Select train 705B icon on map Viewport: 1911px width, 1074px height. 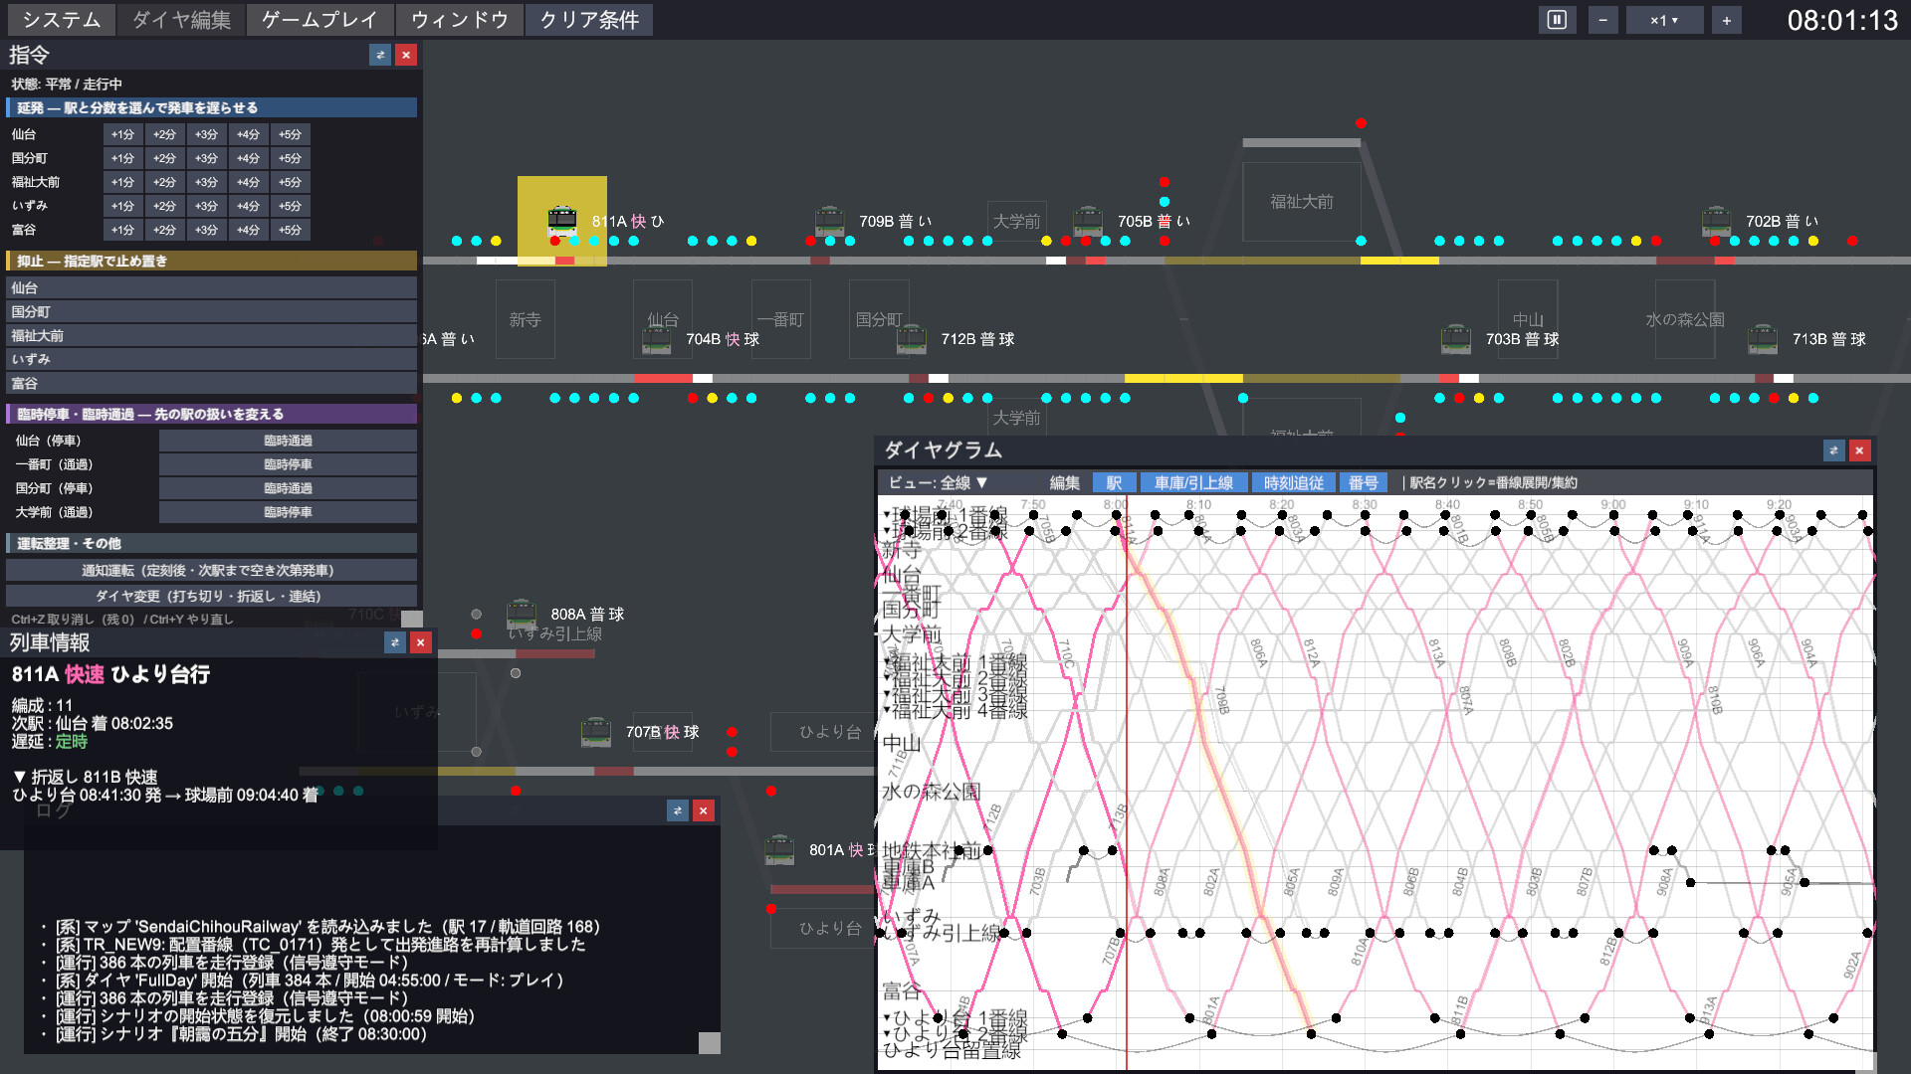click(x=1088, y=220)
